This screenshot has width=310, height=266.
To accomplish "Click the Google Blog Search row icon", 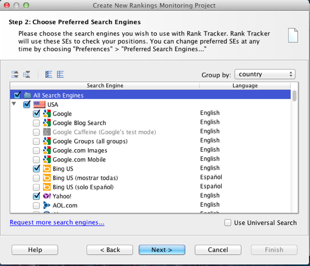I will click(x=47, y=123).
